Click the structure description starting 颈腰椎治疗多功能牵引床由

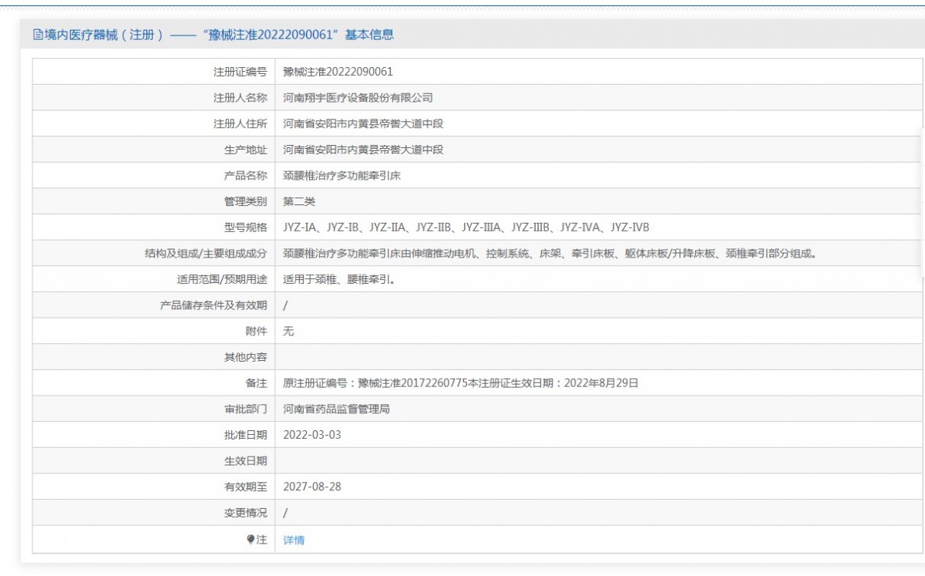(550, 253)
